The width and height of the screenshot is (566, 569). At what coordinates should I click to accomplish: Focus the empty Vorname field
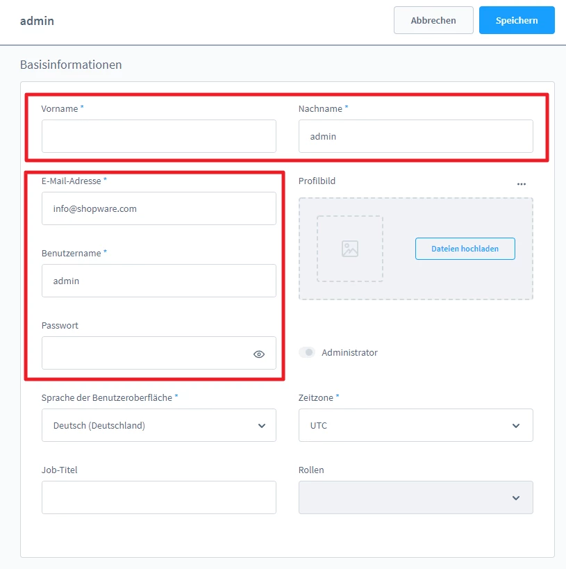click(158, 136)
